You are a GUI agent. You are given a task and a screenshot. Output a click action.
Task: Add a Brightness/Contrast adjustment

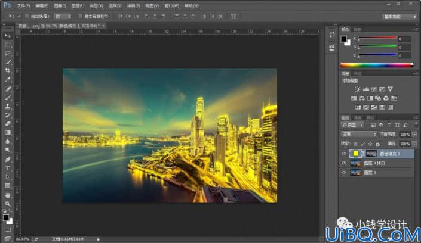click(x=357, y=89)
